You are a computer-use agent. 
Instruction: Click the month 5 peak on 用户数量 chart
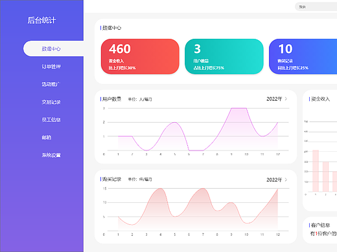tap(175, 122)
